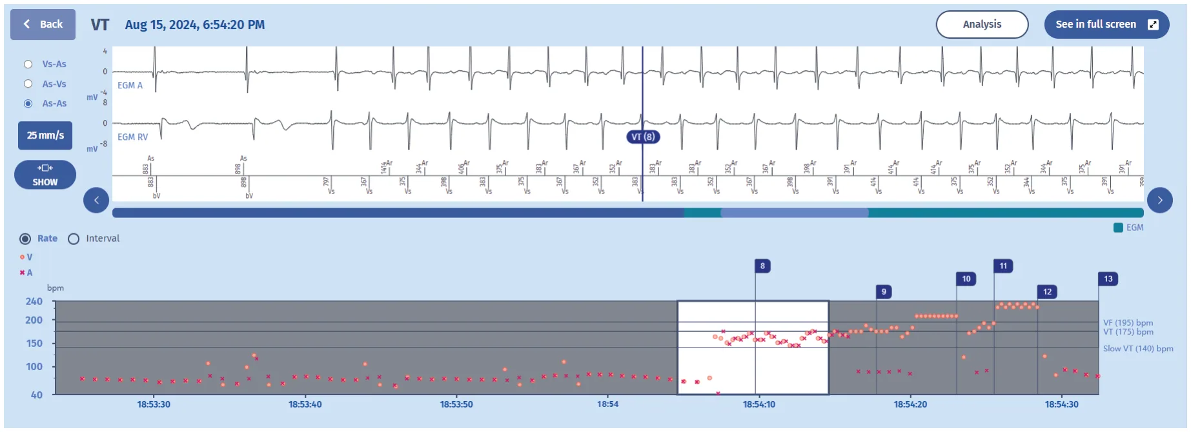Open the Analysis view
This screenshot has height=432, width=1191.
(982, 25)
